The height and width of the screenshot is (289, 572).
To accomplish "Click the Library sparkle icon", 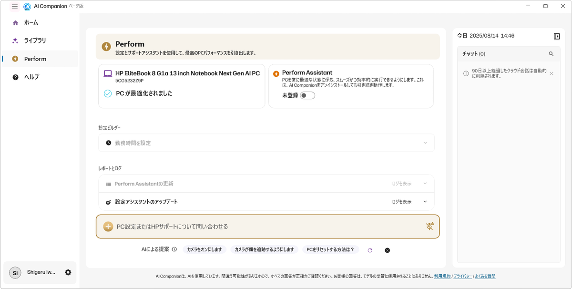I will (x=15, y=41).
